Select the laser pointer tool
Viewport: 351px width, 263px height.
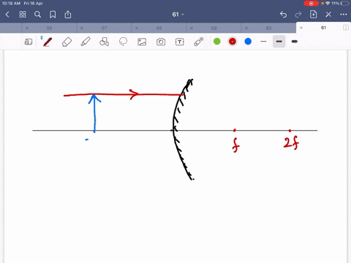pyautogui.click(x=199, y=42)
